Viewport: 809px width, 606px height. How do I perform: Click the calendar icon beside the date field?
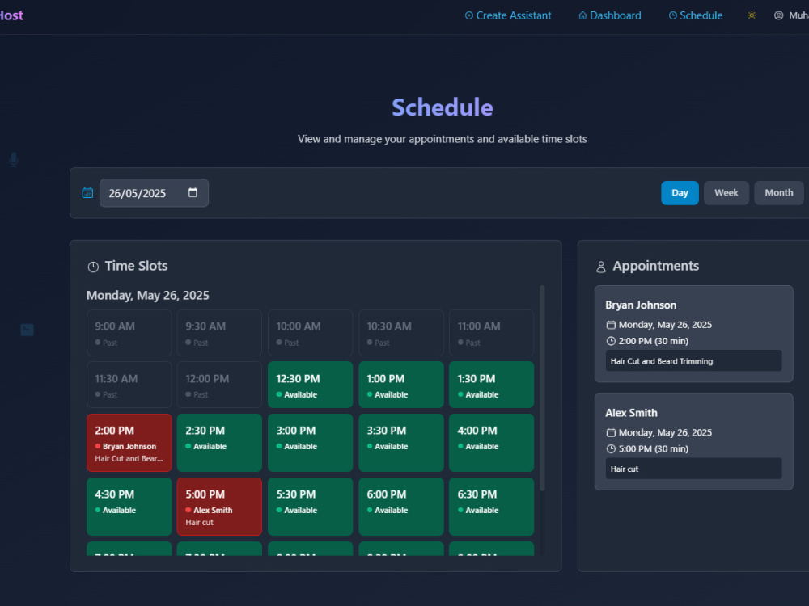coord(87,193)
